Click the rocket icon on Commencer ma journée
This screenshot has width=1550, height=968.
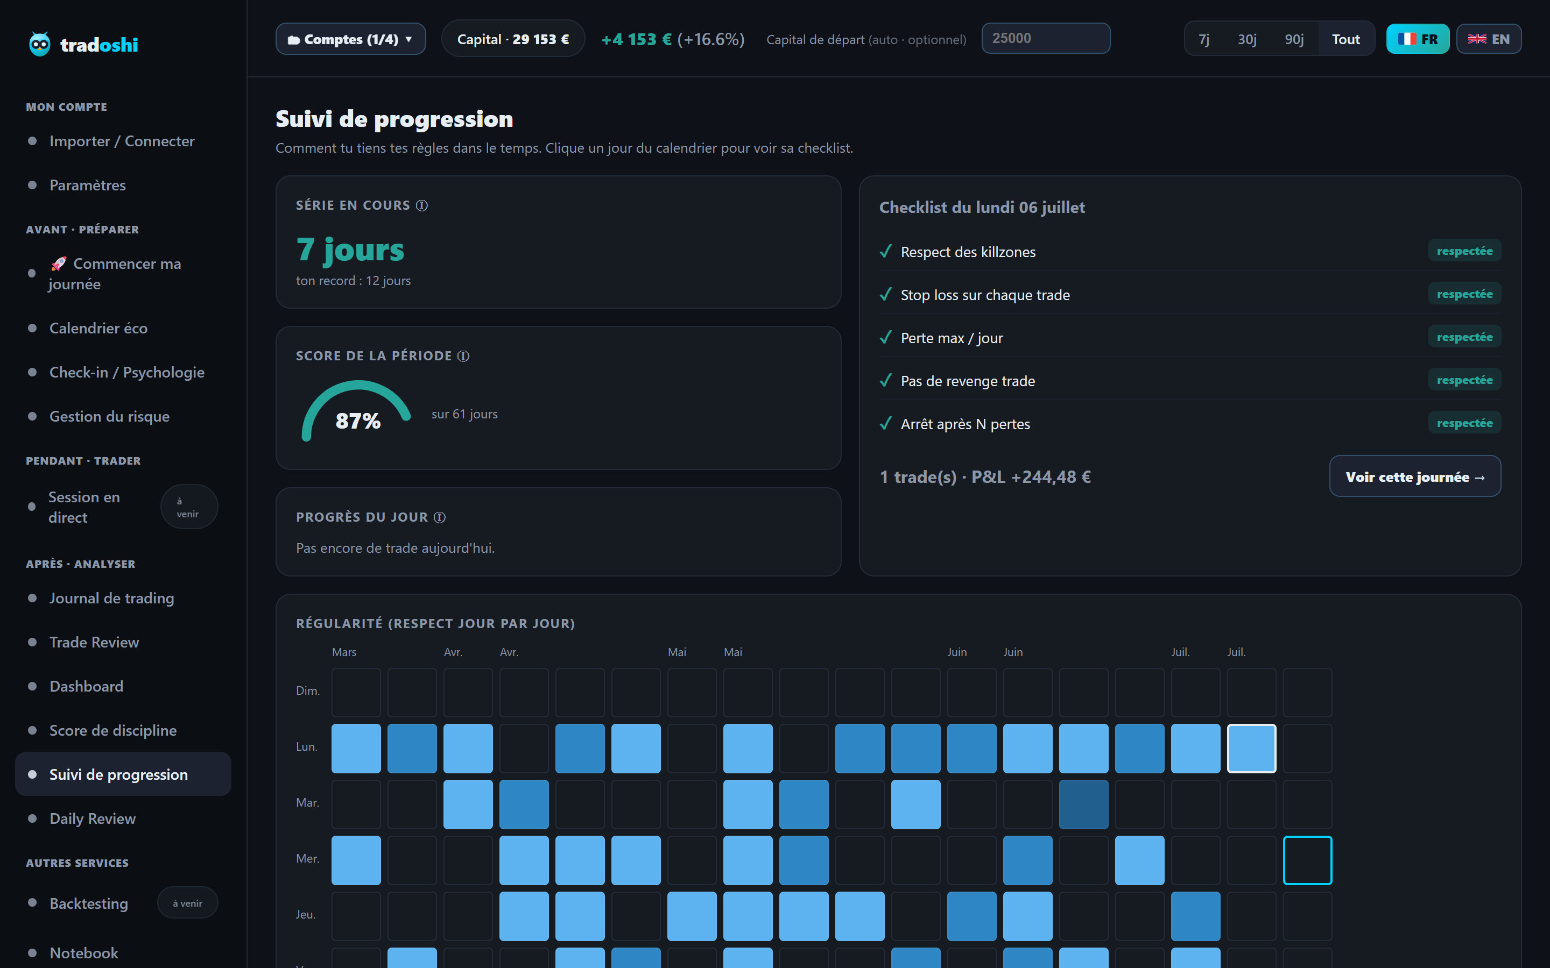(59, 263)
